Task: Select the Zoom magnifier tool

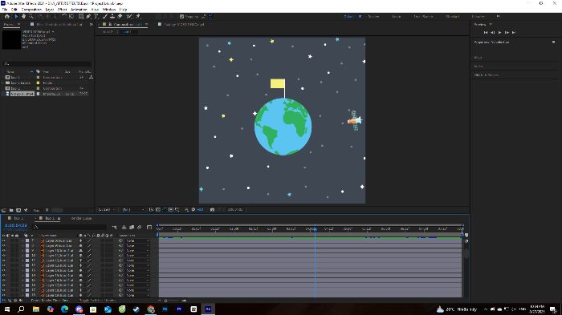Action: (x=31, y=17)
